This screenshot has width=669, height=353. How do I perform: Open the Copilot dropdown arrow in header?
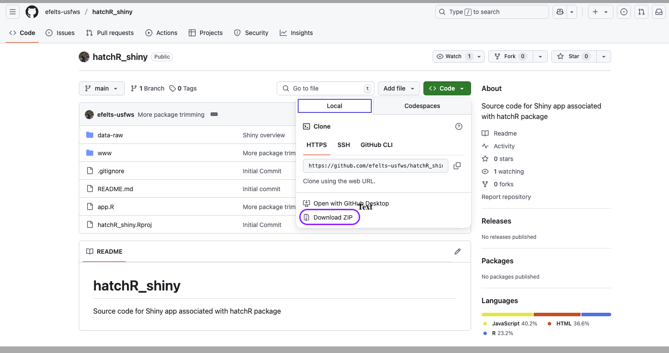tap(572, 12)
